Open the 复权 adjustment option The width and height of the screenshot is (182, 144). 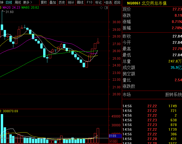coord(44,2)
